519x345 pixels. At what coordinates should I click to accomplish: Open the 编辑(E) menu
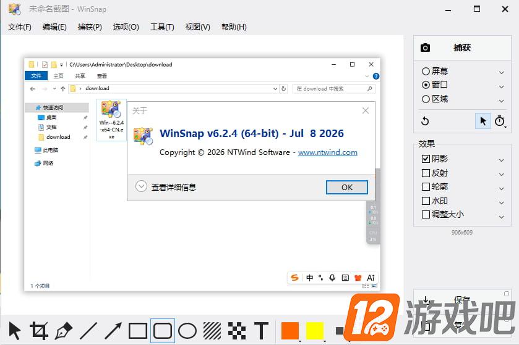pos(54,27)
